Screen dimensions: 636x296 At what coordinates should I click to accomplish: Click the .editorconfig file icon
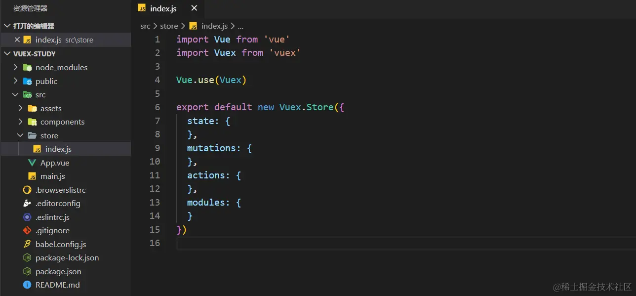[x=27, y=203]
